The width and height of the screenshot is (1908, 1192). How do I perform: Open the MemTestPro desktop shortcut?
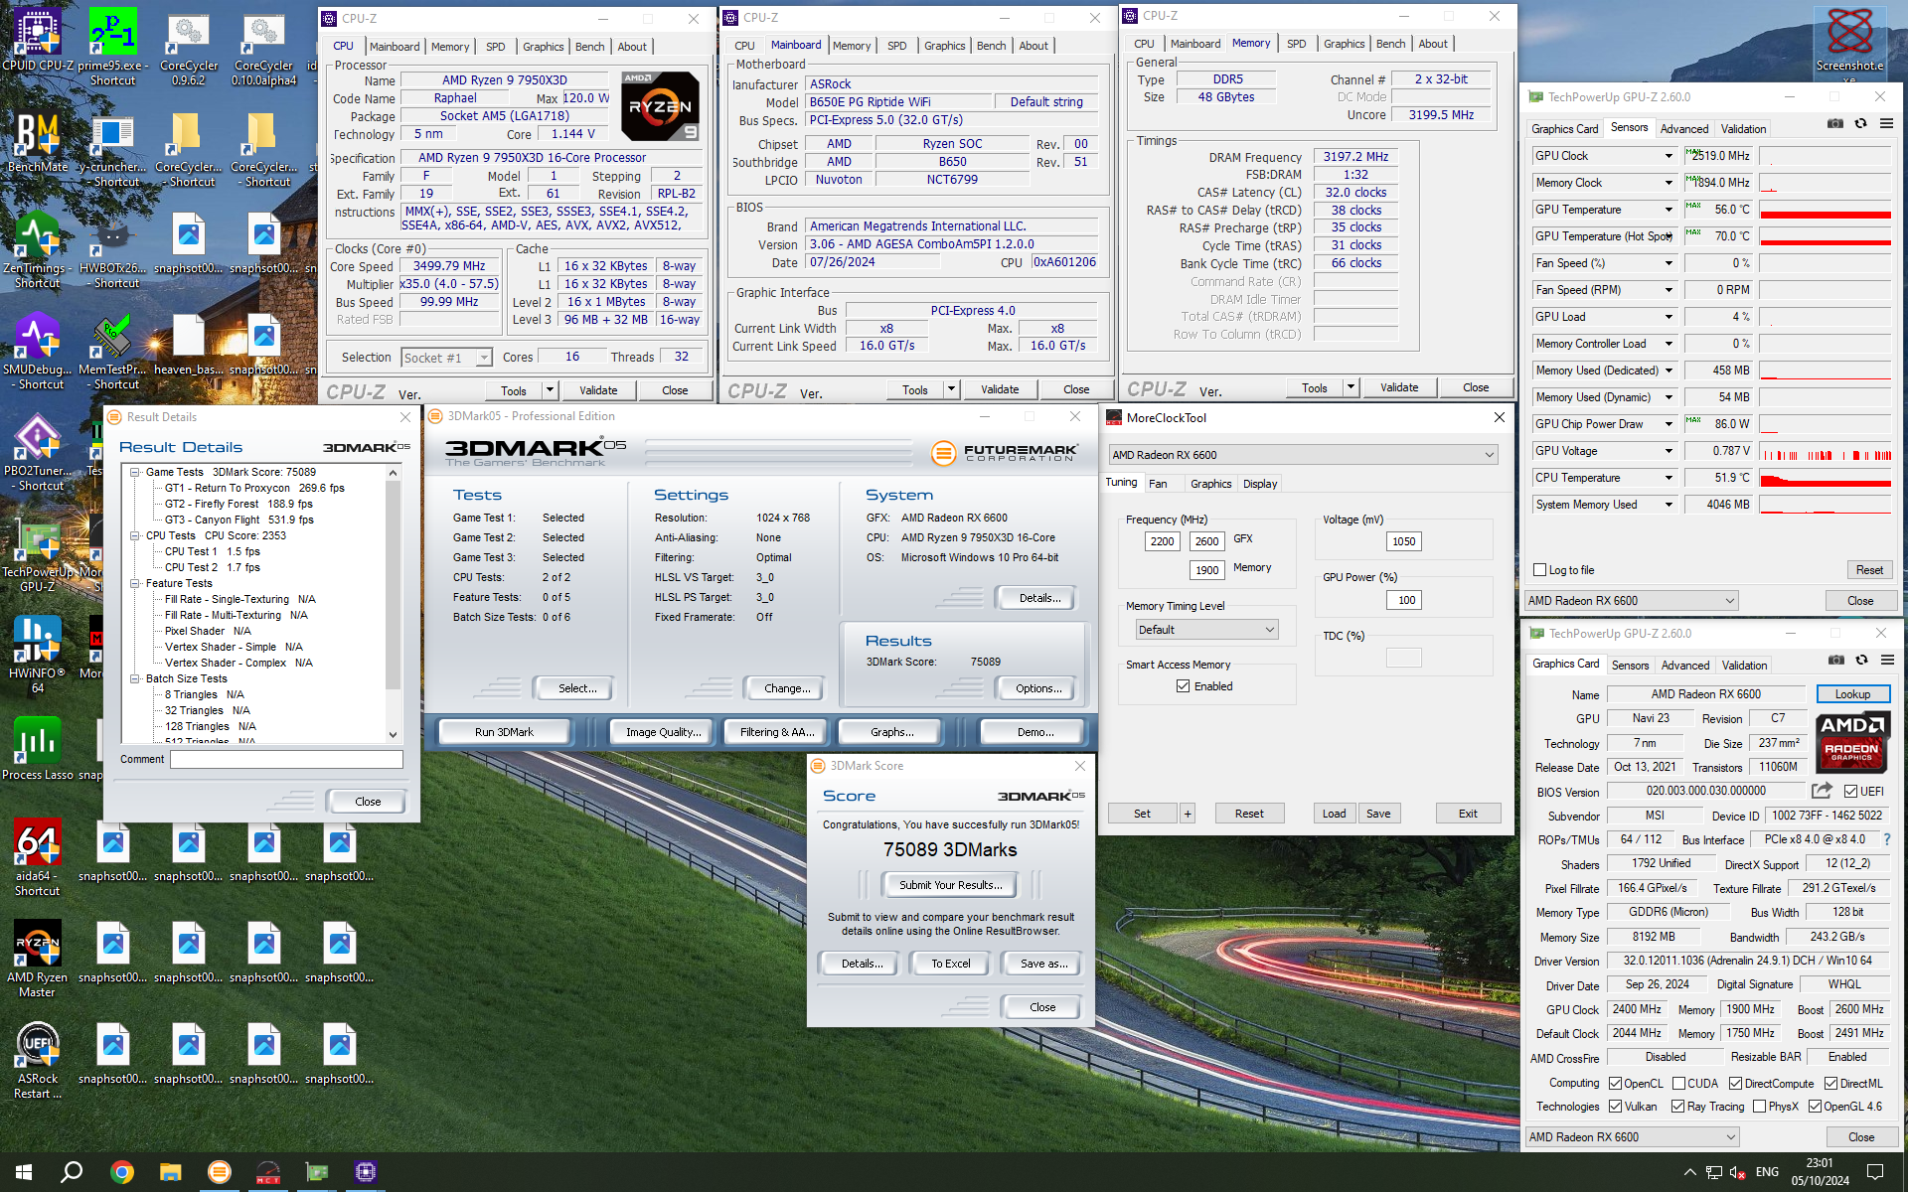pos(112,350)
